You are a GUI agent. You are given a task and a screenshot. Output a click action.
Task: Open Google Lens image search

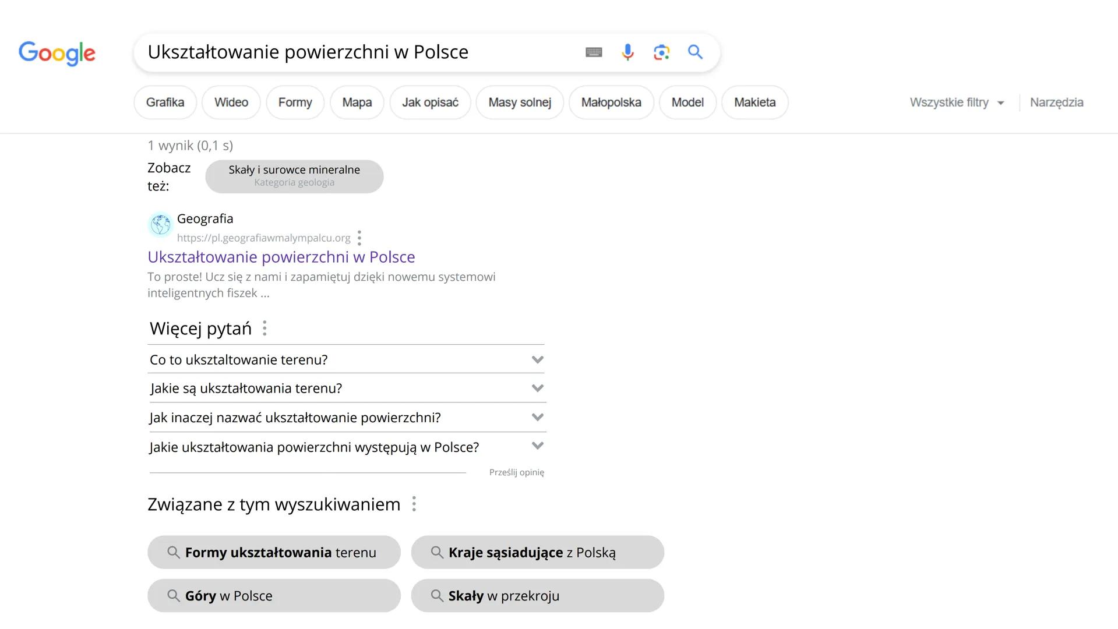click(x=661, y=52)
